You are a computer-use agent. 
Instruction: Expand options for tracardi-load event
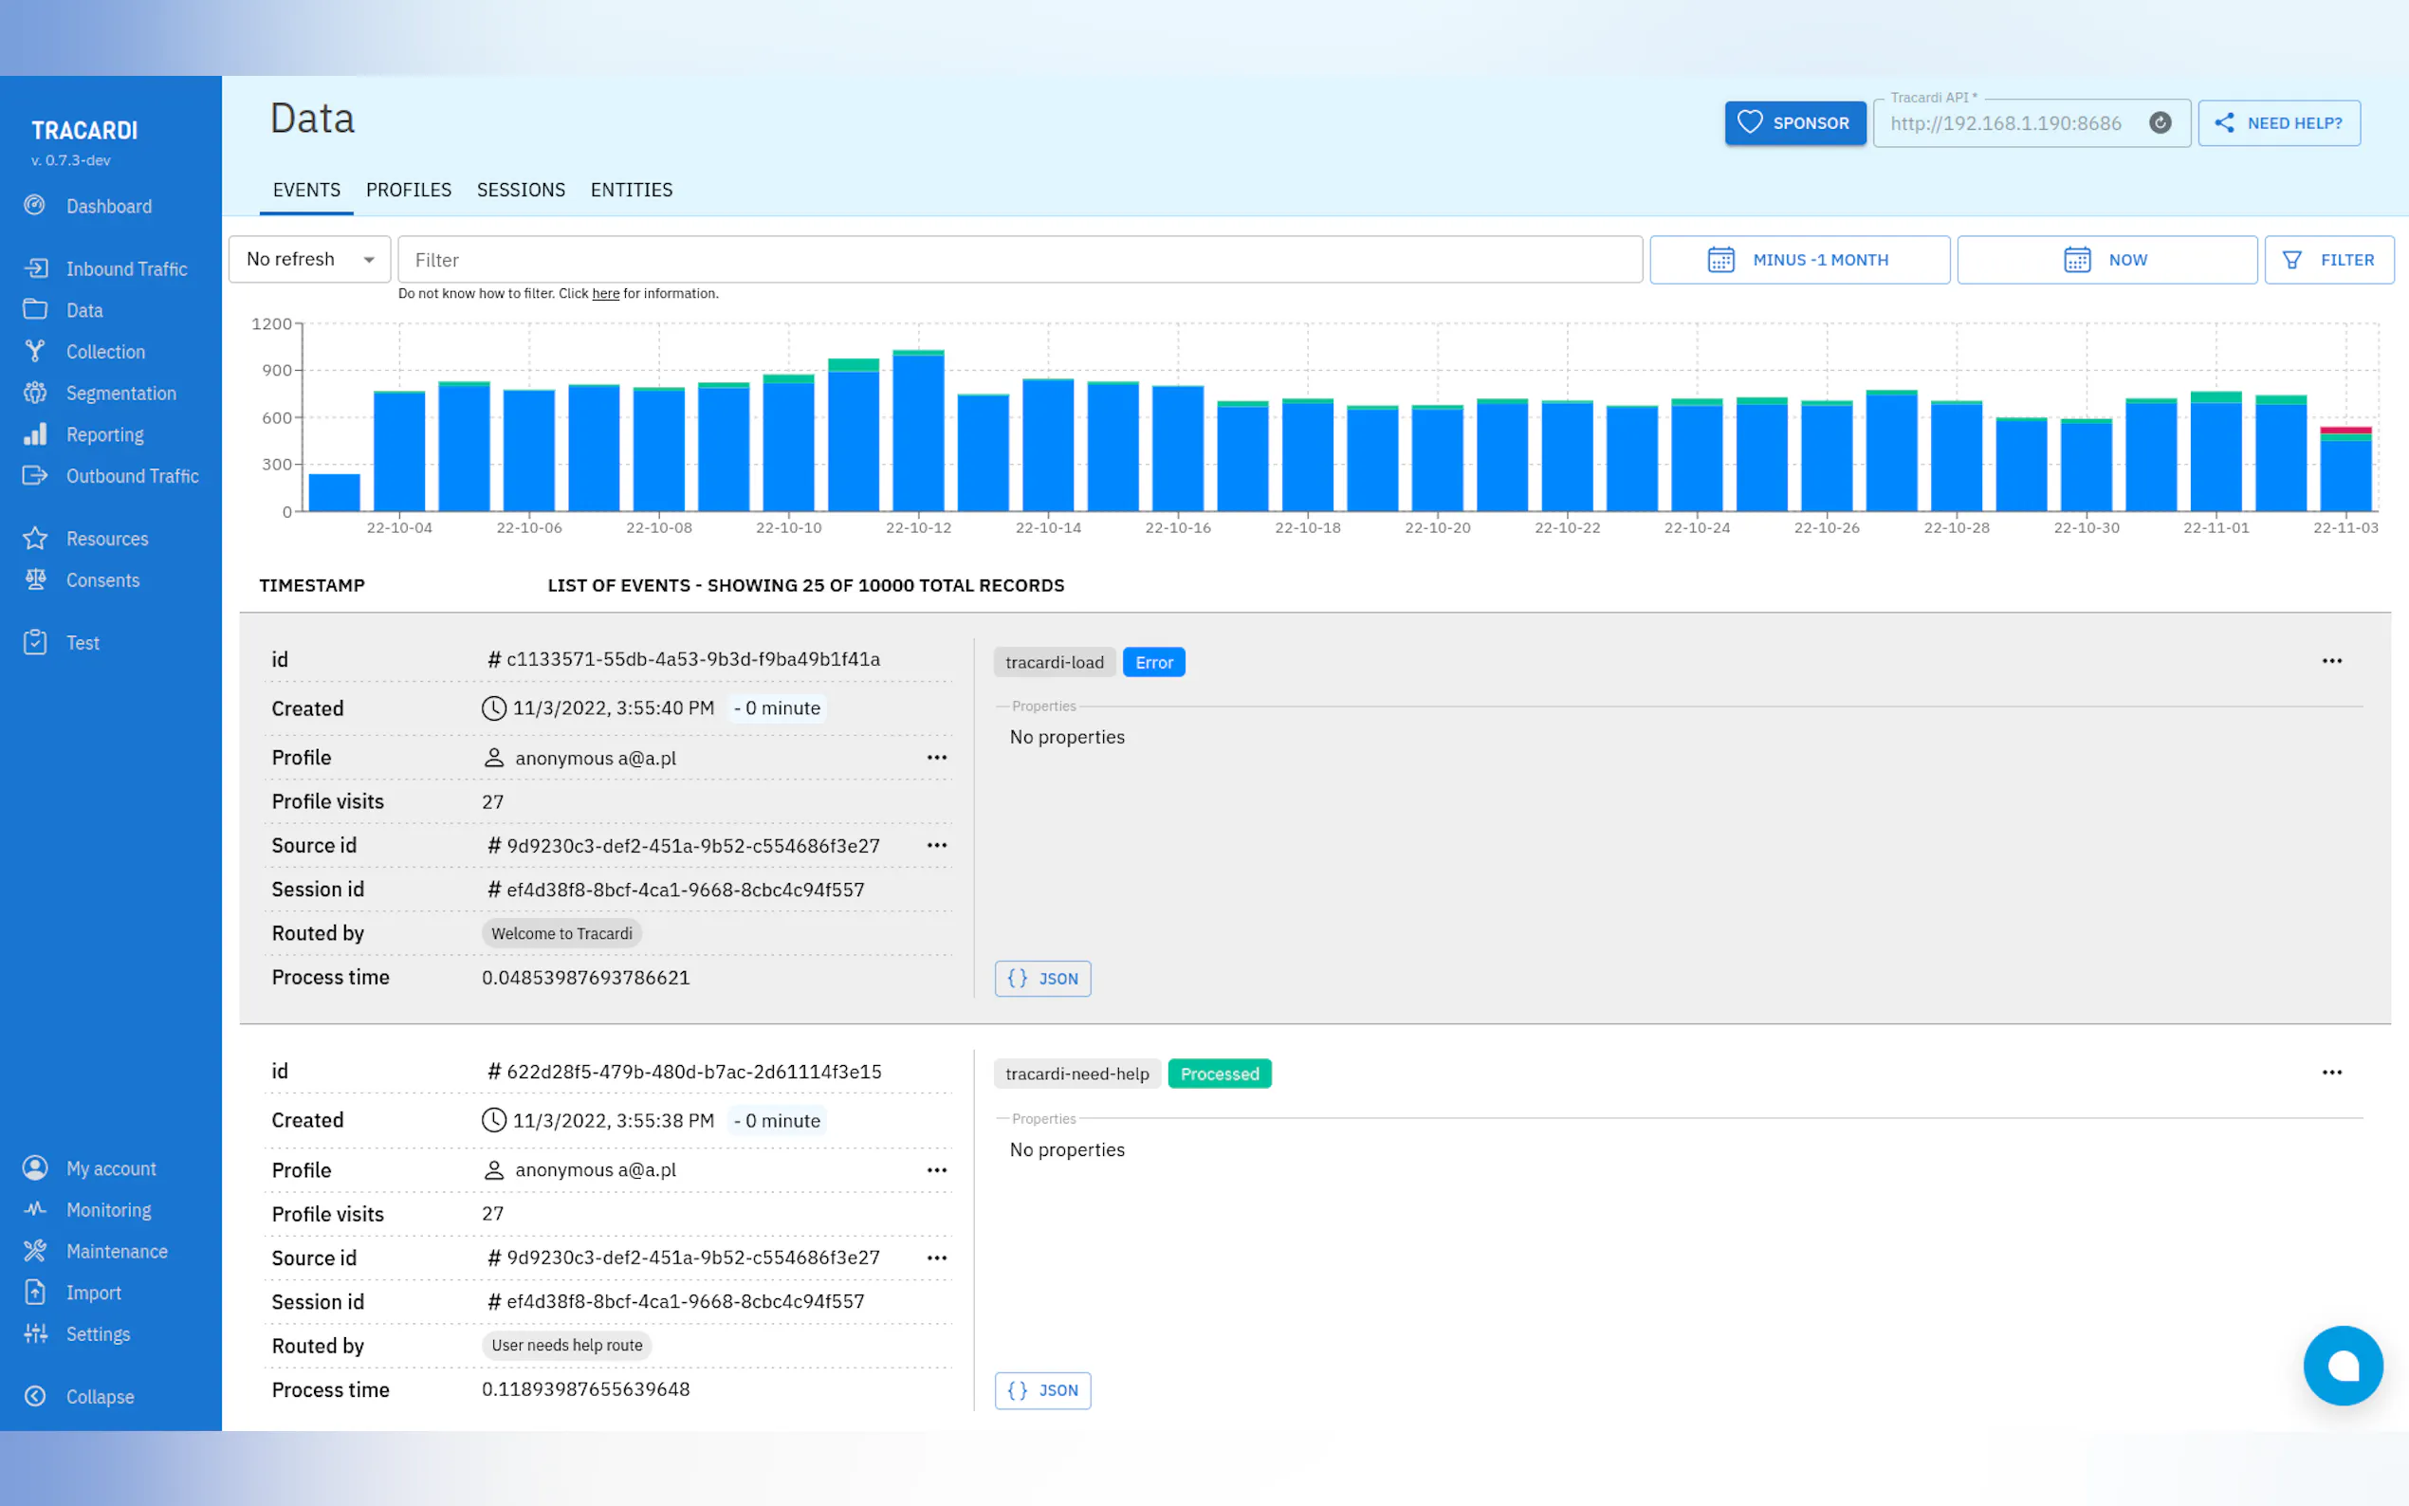[x=2331, y=661]
